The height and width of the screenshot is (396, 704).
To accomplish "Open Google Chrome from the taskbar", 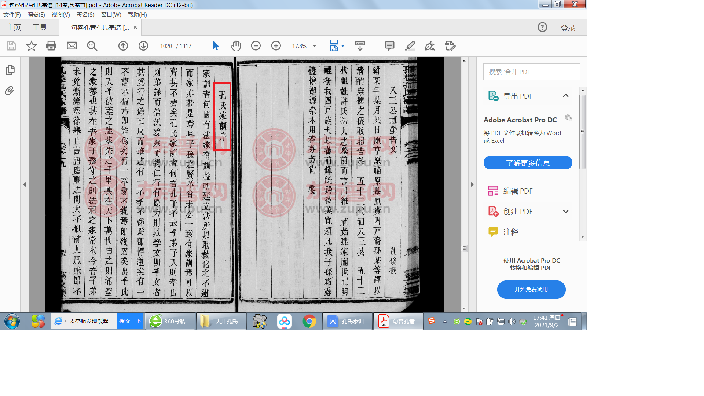I will pyautogui.click(x=309, y=322).
